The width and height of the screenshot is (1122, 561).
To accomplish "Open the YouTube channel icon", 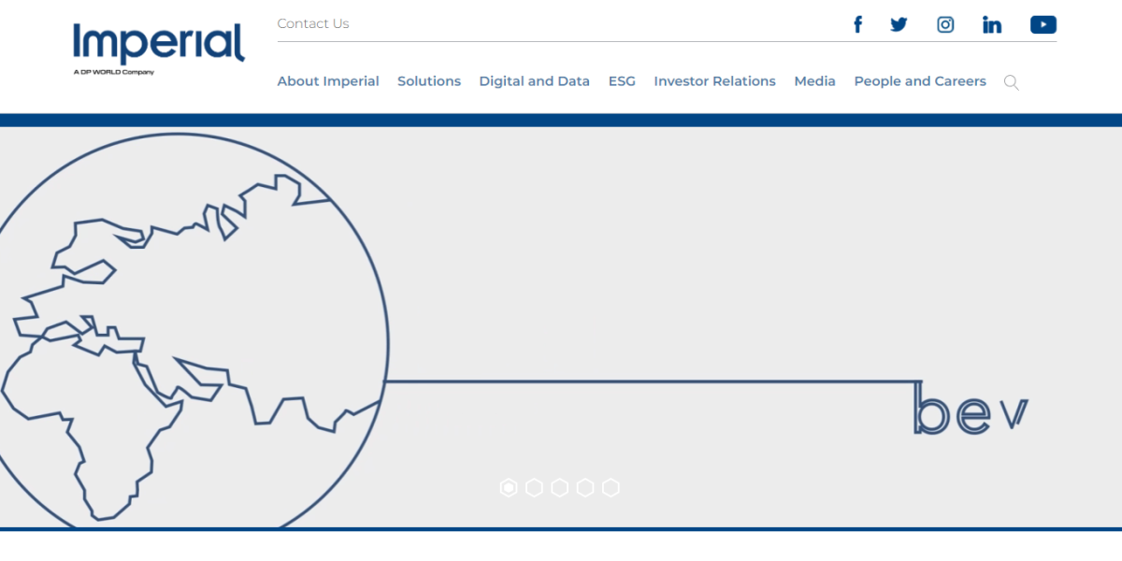I will [1043, 24].
